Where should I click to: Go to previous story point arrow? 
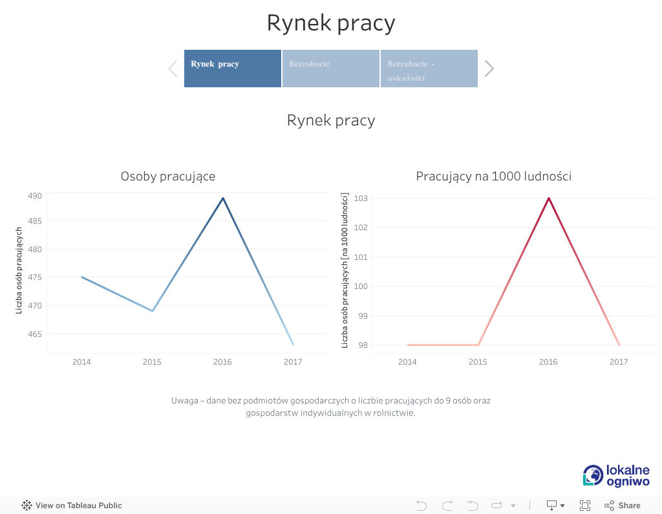coord(173,69)
